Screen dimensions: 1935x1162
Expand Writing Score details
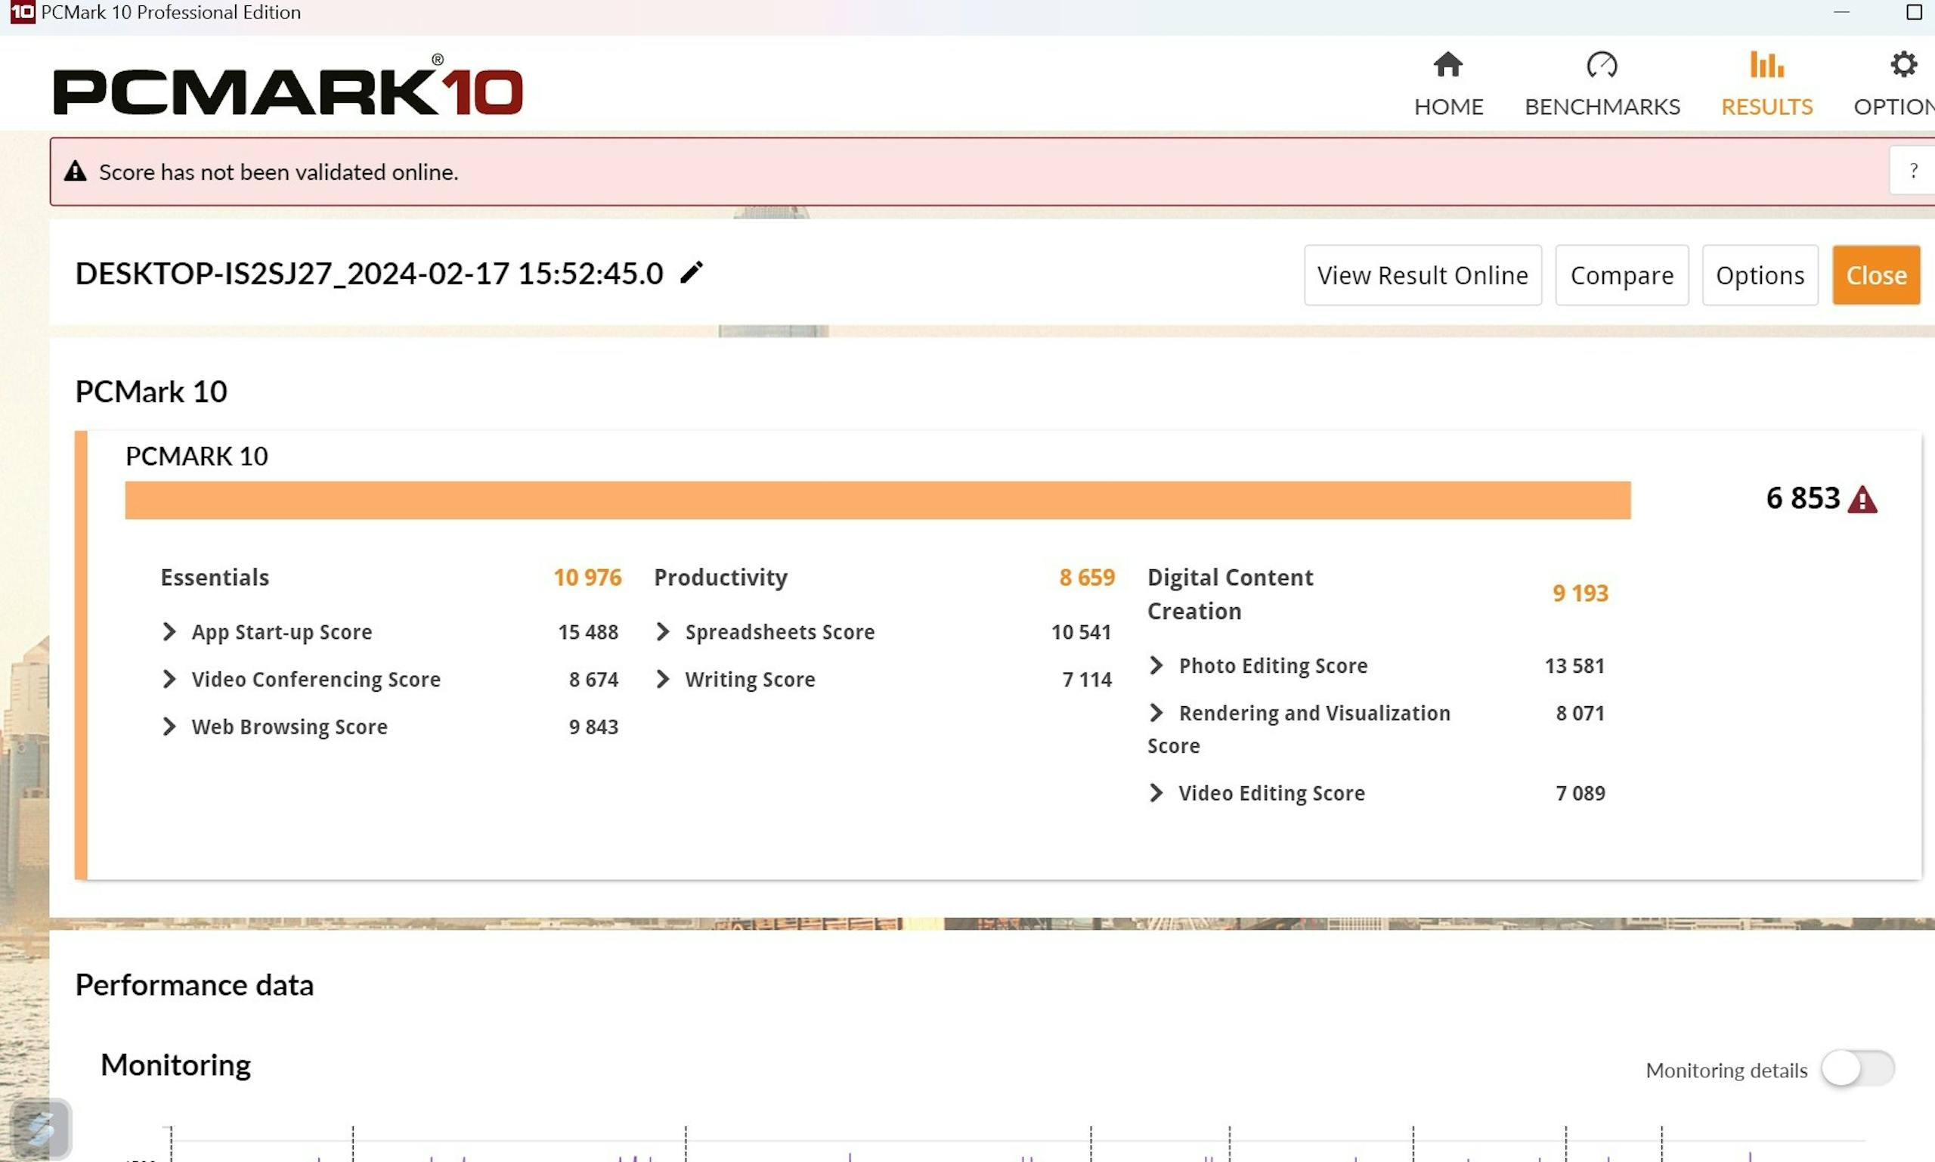click(663, 679)
